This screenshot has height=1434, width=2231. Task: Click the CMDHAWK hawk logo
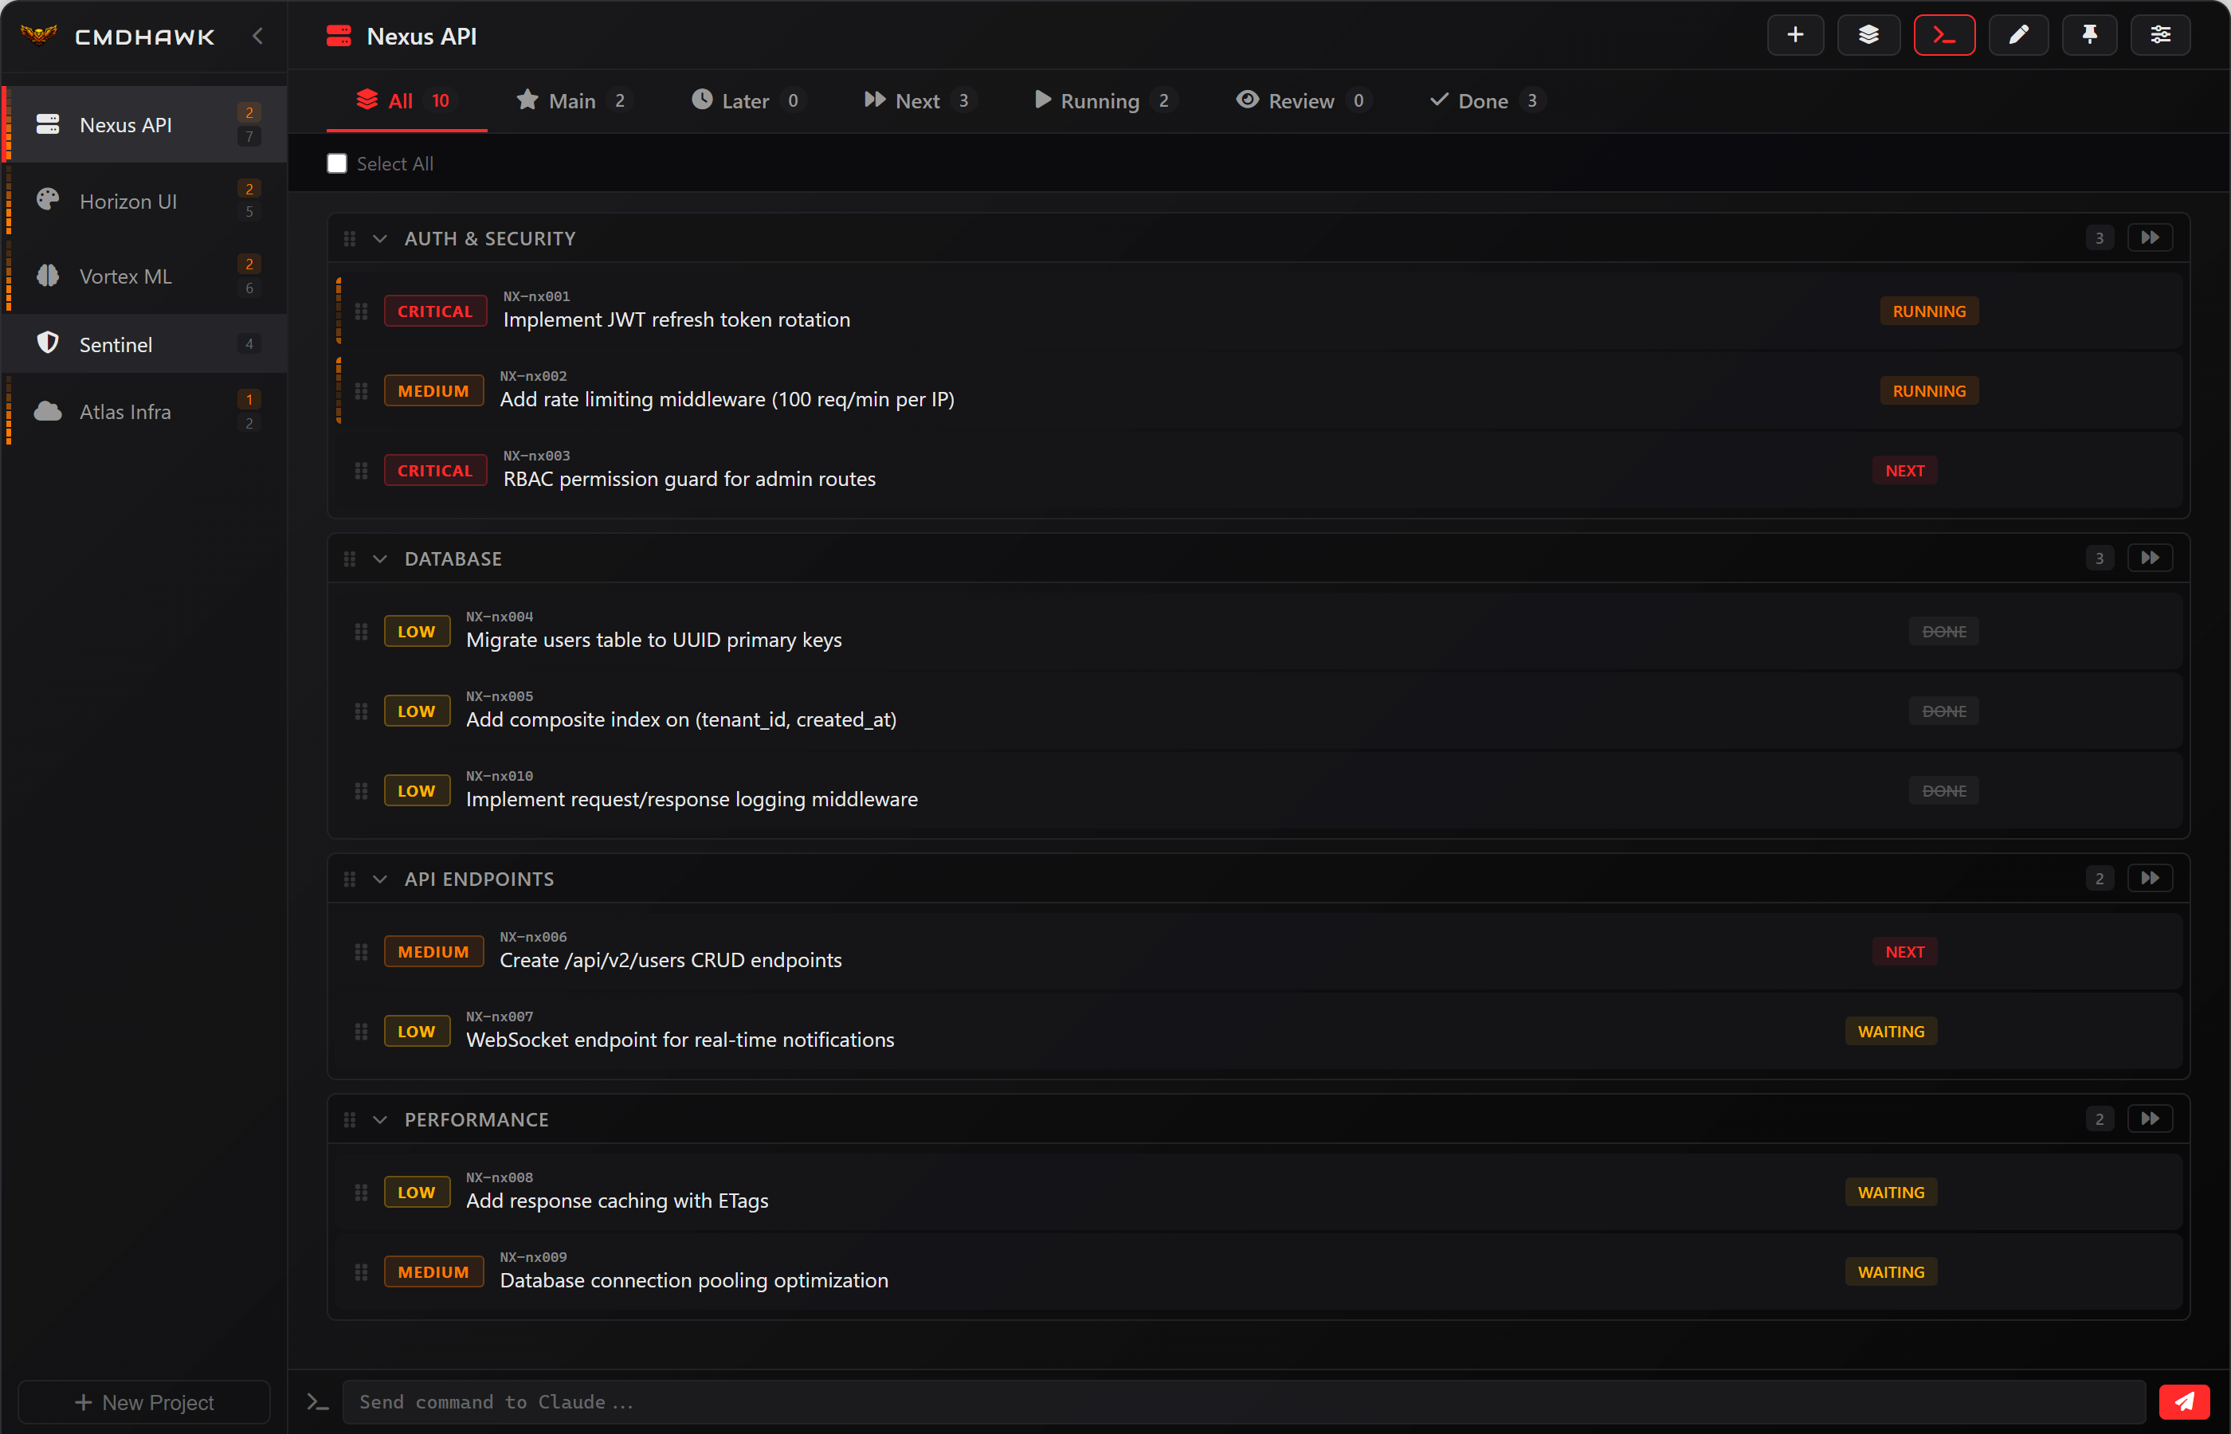point(38,35)
